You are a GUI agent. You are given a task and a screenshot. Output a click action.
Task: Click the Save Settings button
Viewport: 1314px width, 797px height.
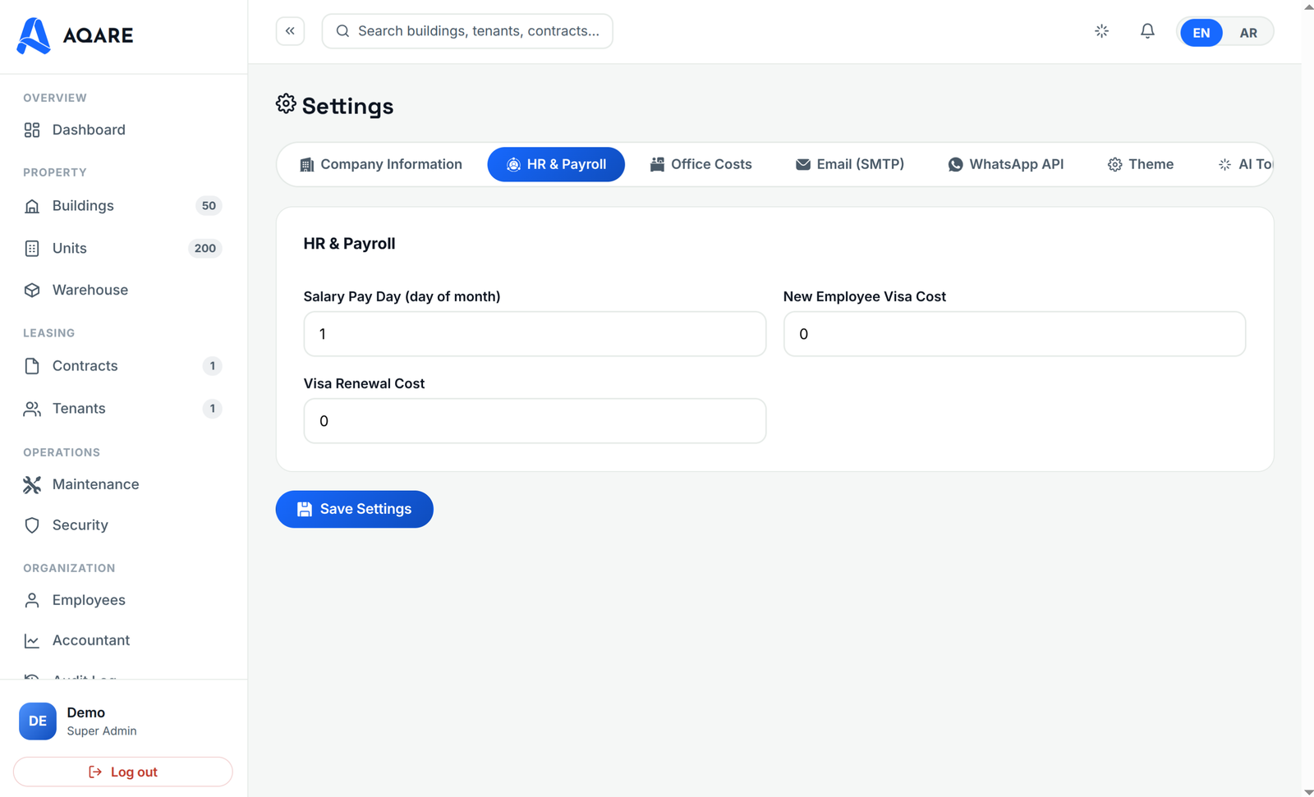click(354, 509)
